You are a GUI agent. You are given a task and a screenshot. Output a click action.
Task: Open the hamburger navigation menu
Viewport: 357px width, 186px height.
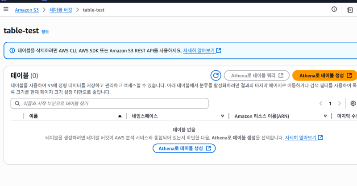pyautogui.click(x=6, y=9)
